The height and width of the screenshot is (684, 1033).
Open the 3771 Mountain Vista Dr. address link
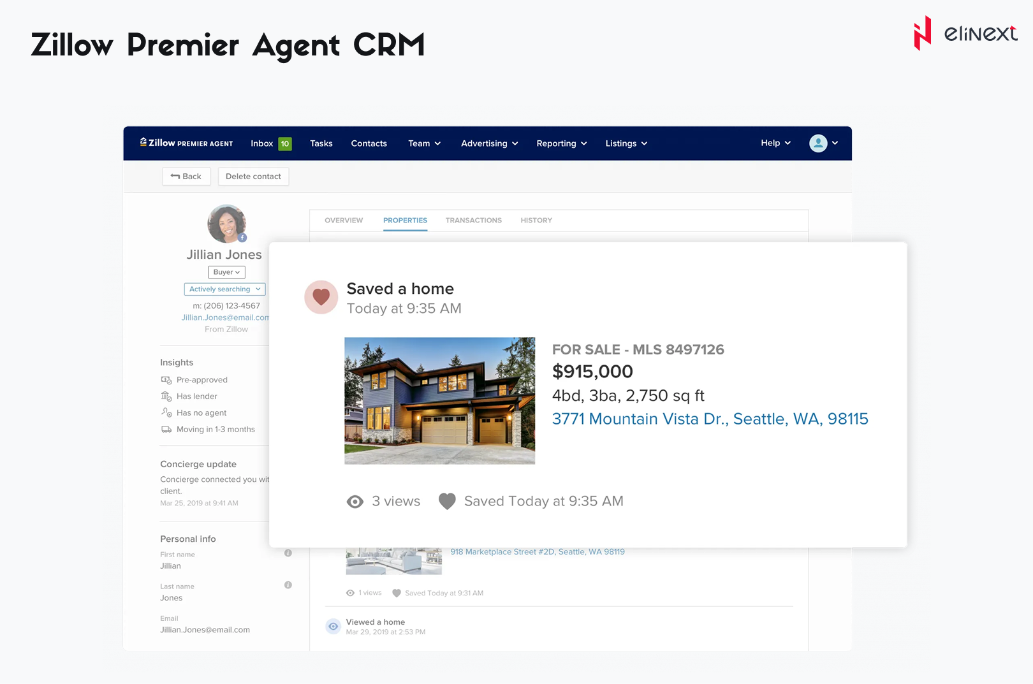tap(710, 419)
